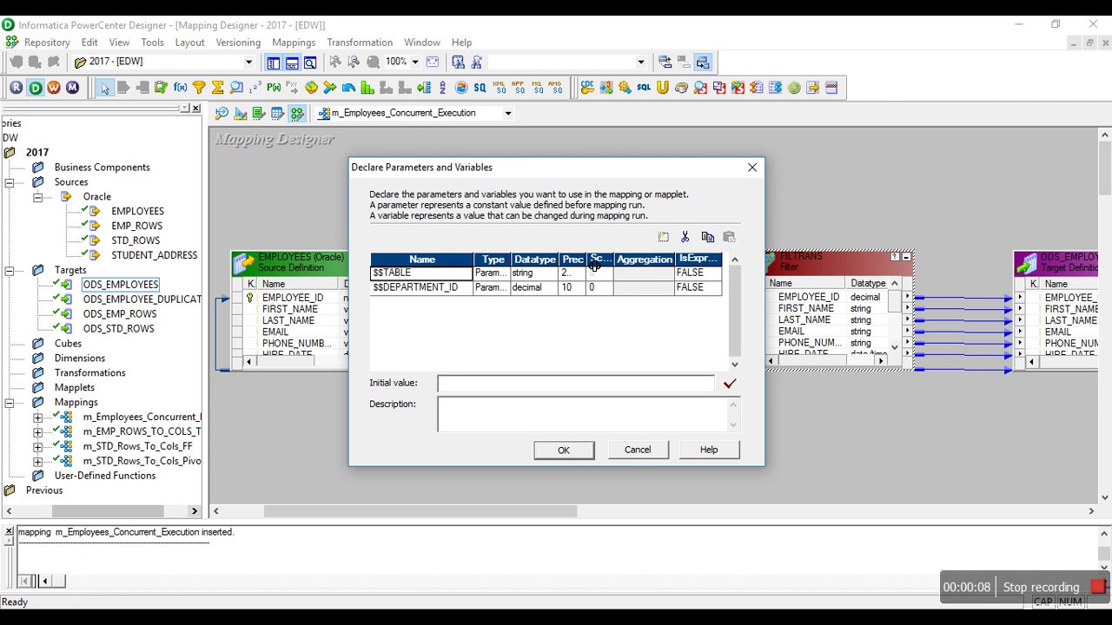Pick the Union U transformation icon
The width and height of the screenshot is (1112, 625).
click(x=663, y=88)
